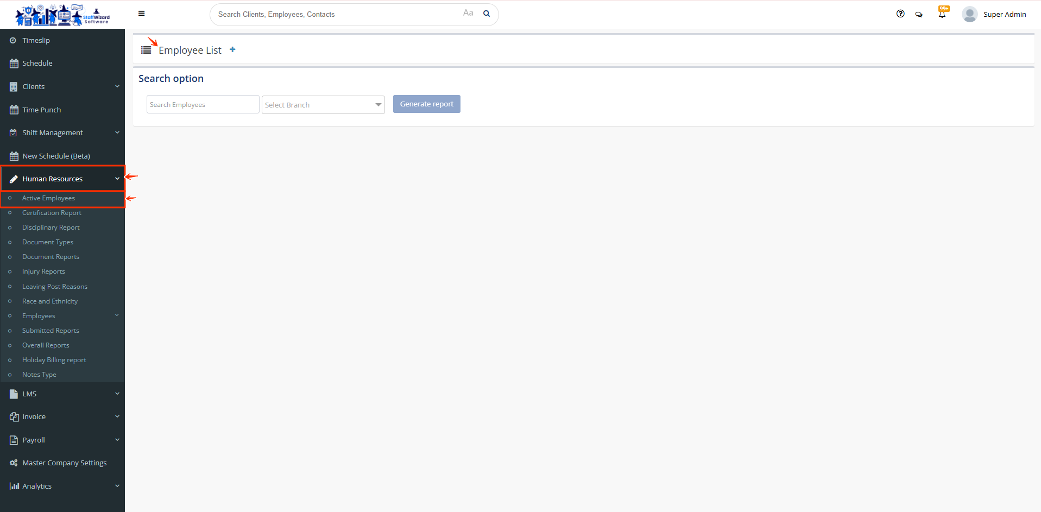Focus the global search clients box
The width and height of the screenshot is (1041, 512).
tap(337, 14)
